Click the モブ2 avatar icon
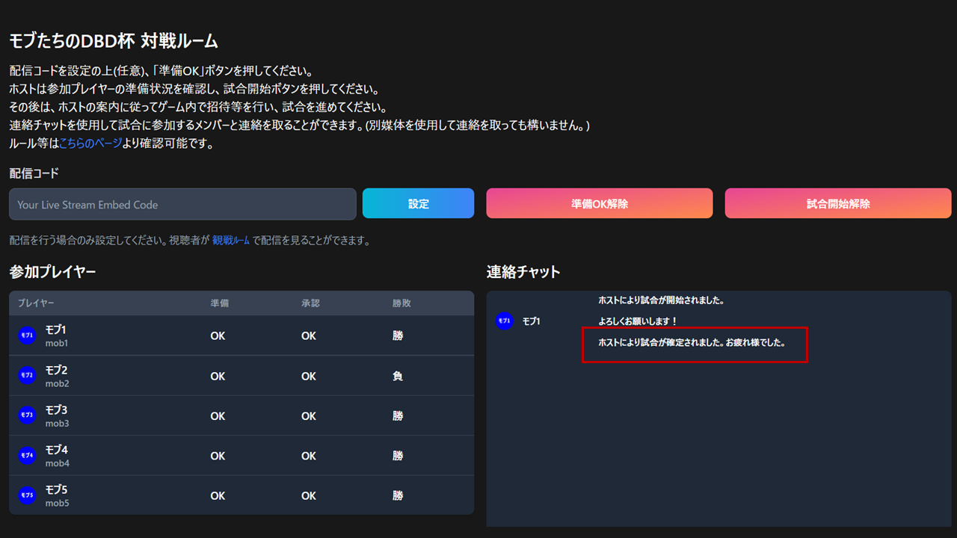 pyautogui.click(x=27, y=376)
